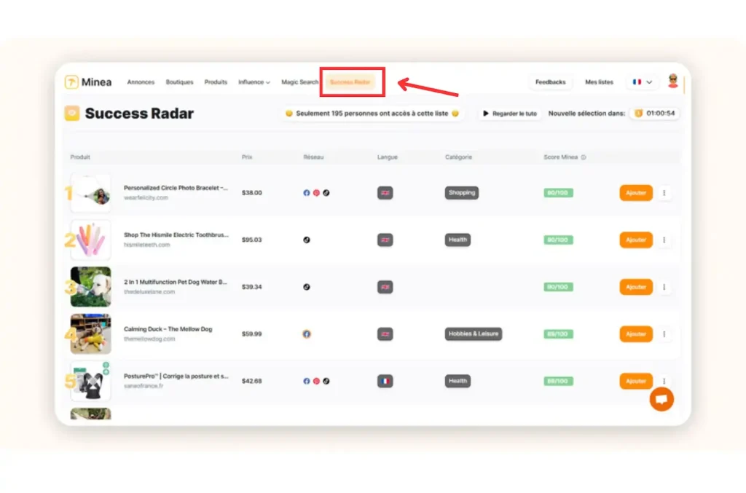746x493 pixels.
Task: Open the Personalized Circle Photo Bracelet title
Action: [x=176, y=188]
